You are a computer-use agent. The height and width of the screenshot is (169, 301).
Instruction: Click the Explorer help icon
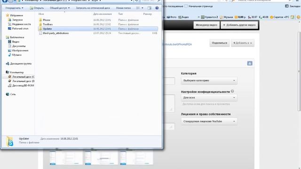[x=157, y=8]
